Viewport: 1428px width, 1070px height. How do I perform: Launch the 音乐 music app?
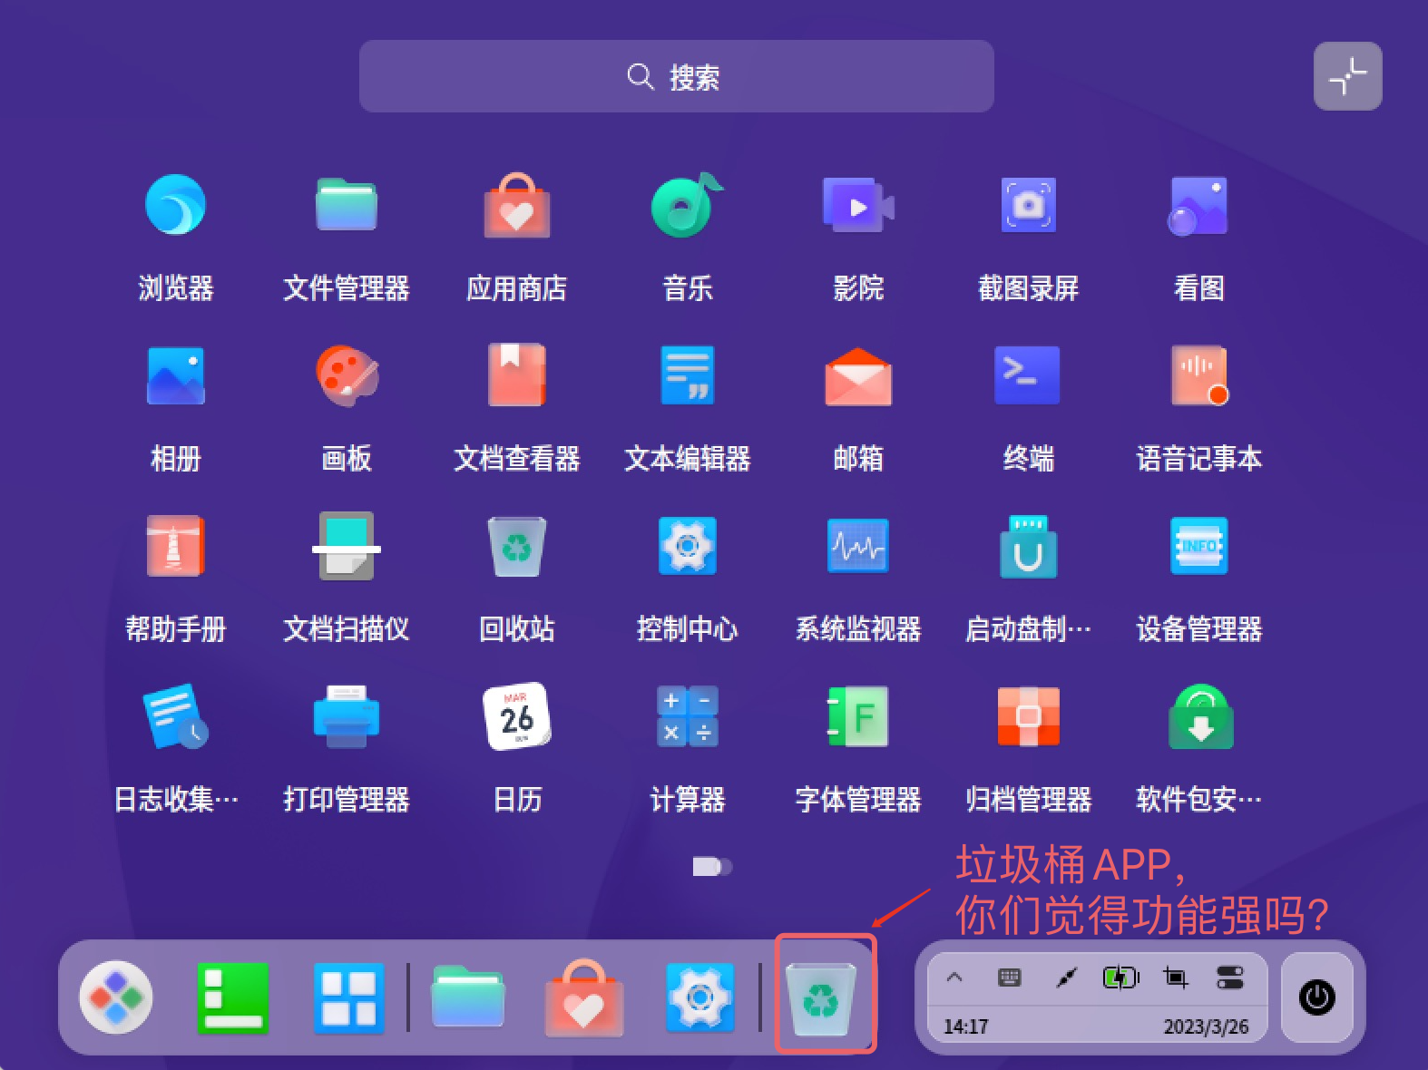click(687, 205)
